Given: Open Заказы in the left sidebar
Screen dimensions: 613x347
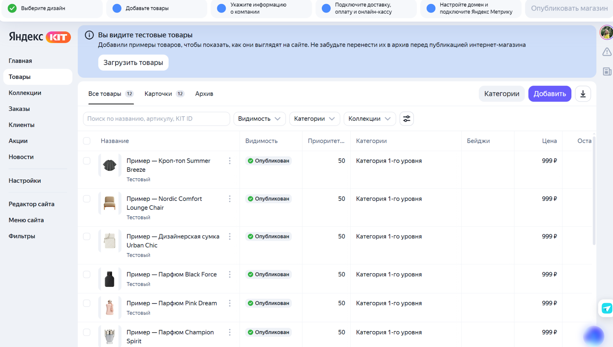Looking at the screenshot, I should tap(19, 109).
